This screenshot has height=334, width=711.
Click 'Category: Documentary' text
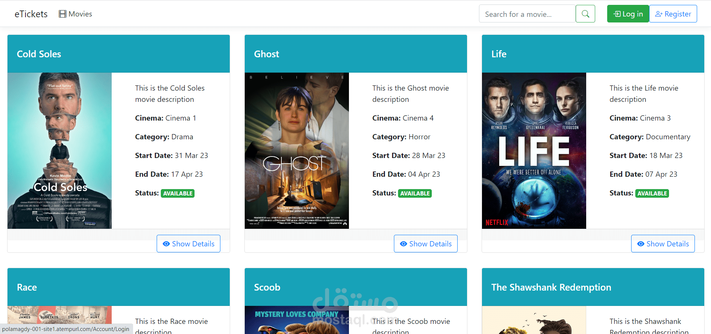pos(650,137)
